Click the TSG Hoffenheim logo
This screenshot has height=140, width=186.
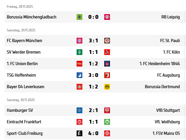pyautogui.click(x=79, y=75)
